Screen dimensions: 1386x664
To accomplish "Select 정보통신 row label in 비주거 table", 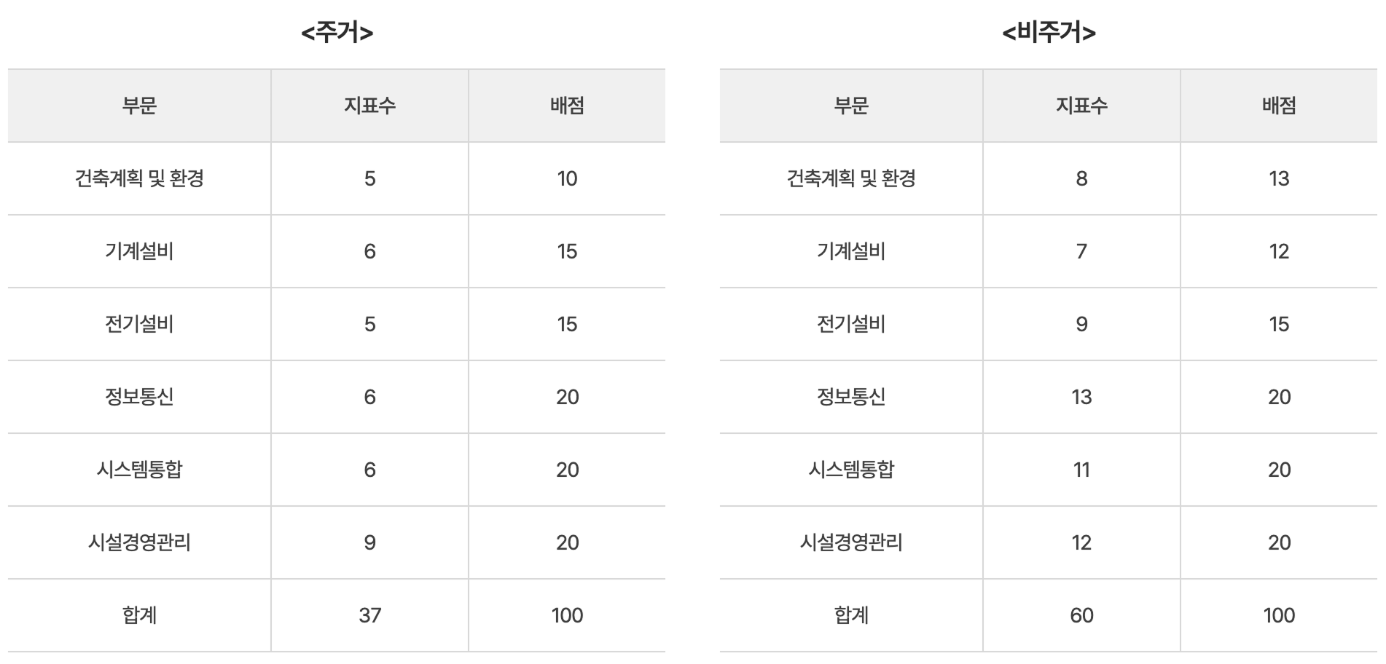I will pyautogui.click(x=850, y=397).
